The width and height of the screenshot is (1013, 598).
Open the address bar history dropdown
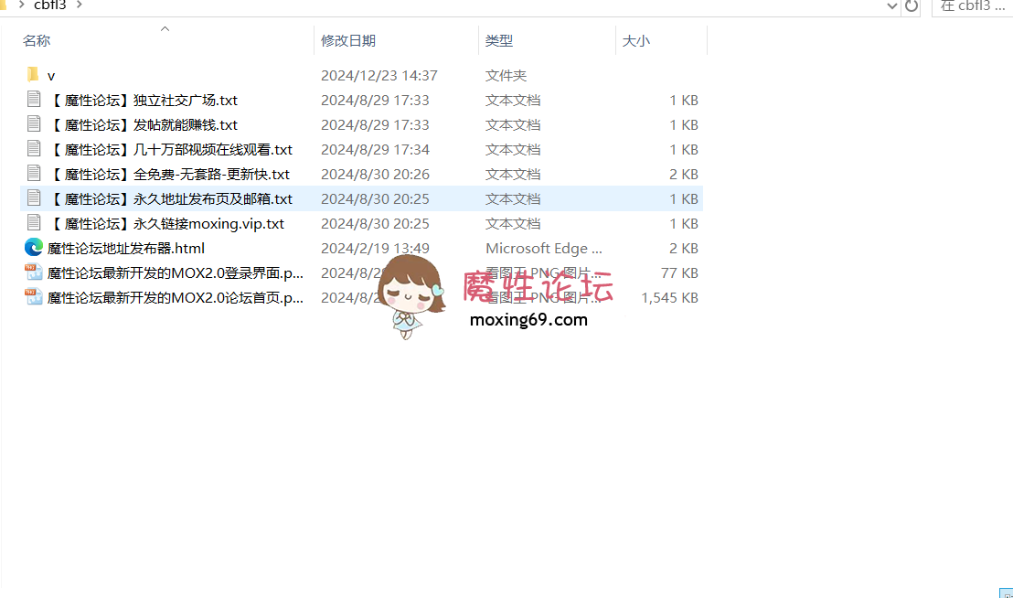(893, 6)
